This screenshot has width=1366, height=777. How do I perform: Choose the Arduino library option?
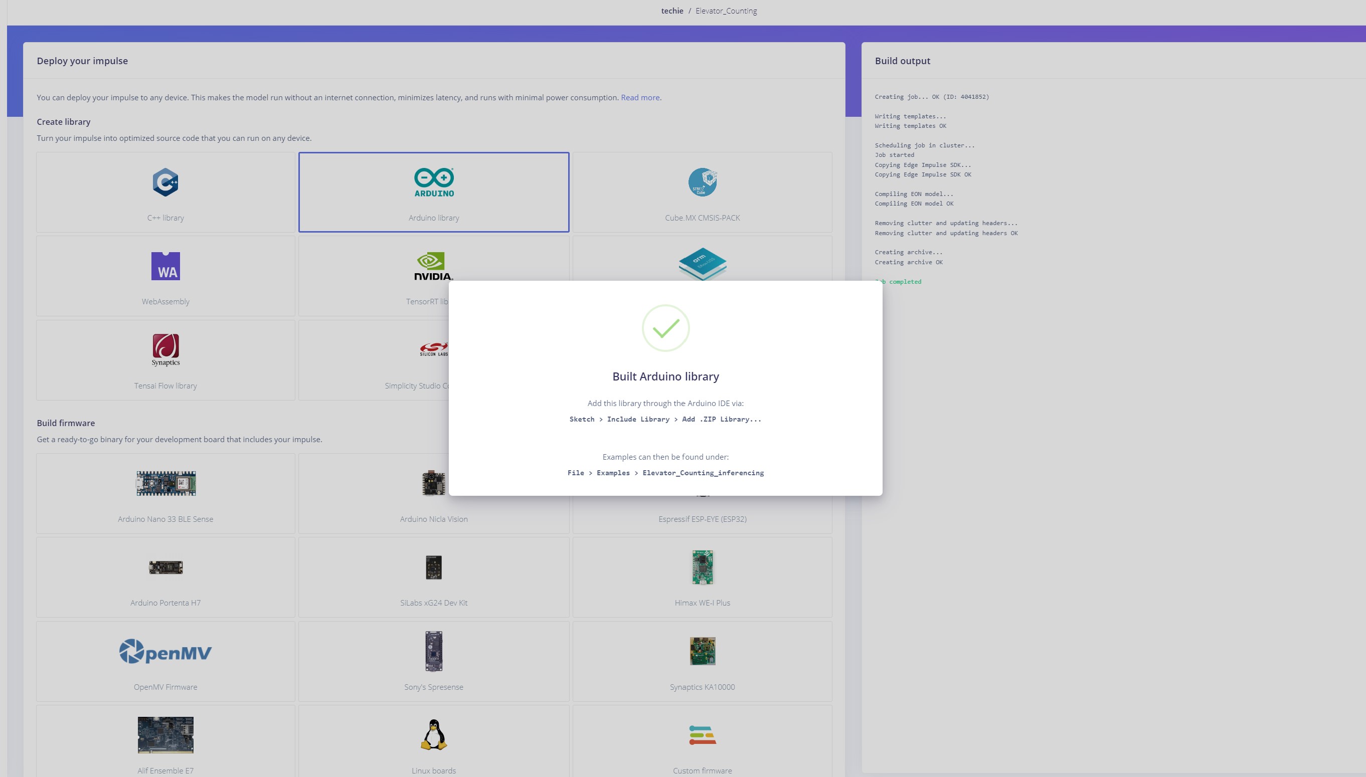point(433,192)
